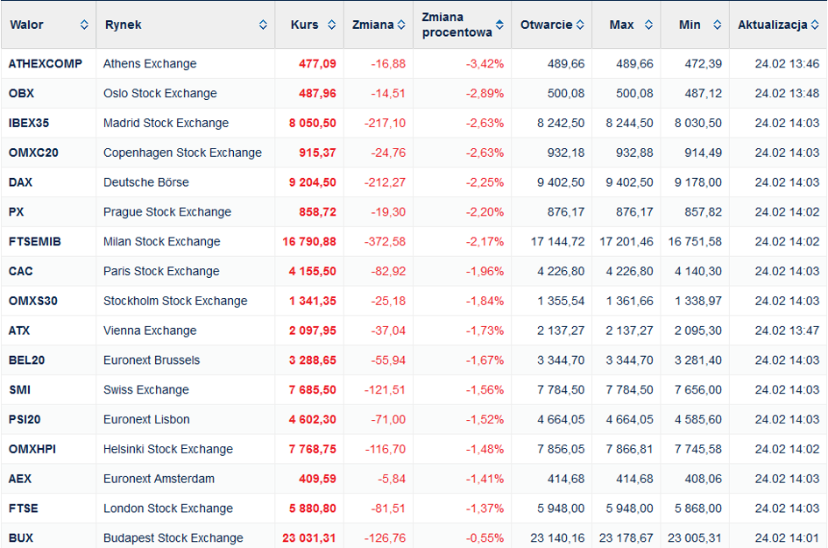Open the IBEX35 index link
Image resolution: width=828 pixels, height=548 pixels.
point(29,123)
